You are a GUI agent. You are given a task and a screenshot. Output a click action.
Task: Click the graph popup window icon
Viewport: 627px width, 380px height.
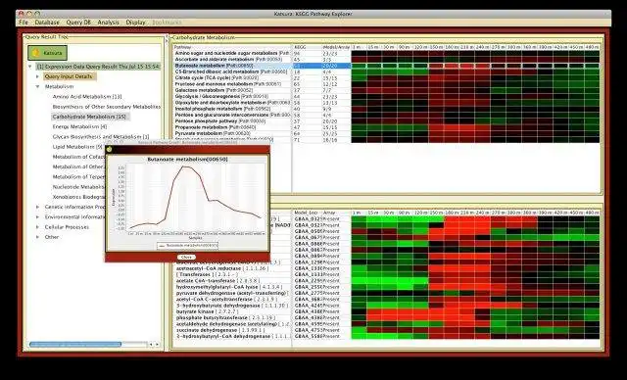click(109, 150)
